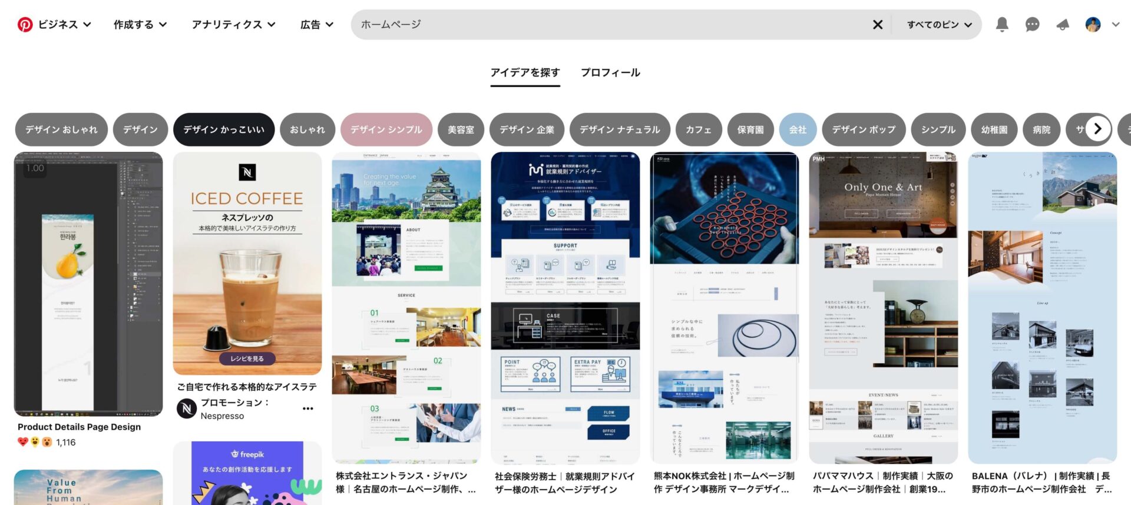This screenshot has width=1131, height=505.
Task: Expand the 広告 menu
Action: (317, 24)
